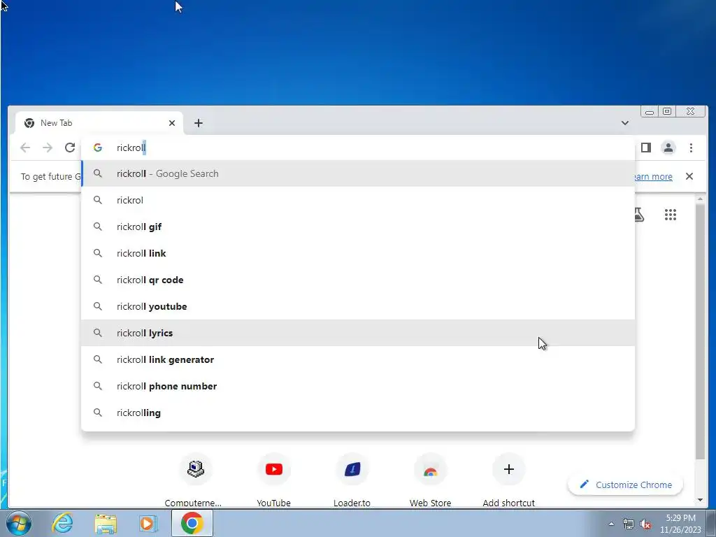Click in the address bar text 'rickroll'
The height and width of the screenshot is (537, 716).
pos(131,148)
